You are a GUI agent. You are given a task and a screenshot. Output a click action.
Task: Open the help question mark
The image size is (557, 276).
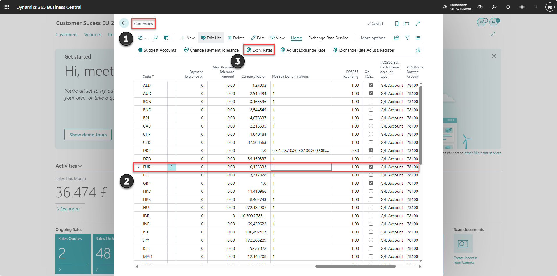pyautogui.click(x=536, y=7)
